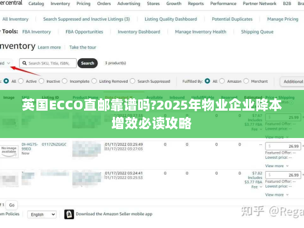Open the Advertising menu
304x228 pixels.
pyautogui.click(x=129, y=4)
